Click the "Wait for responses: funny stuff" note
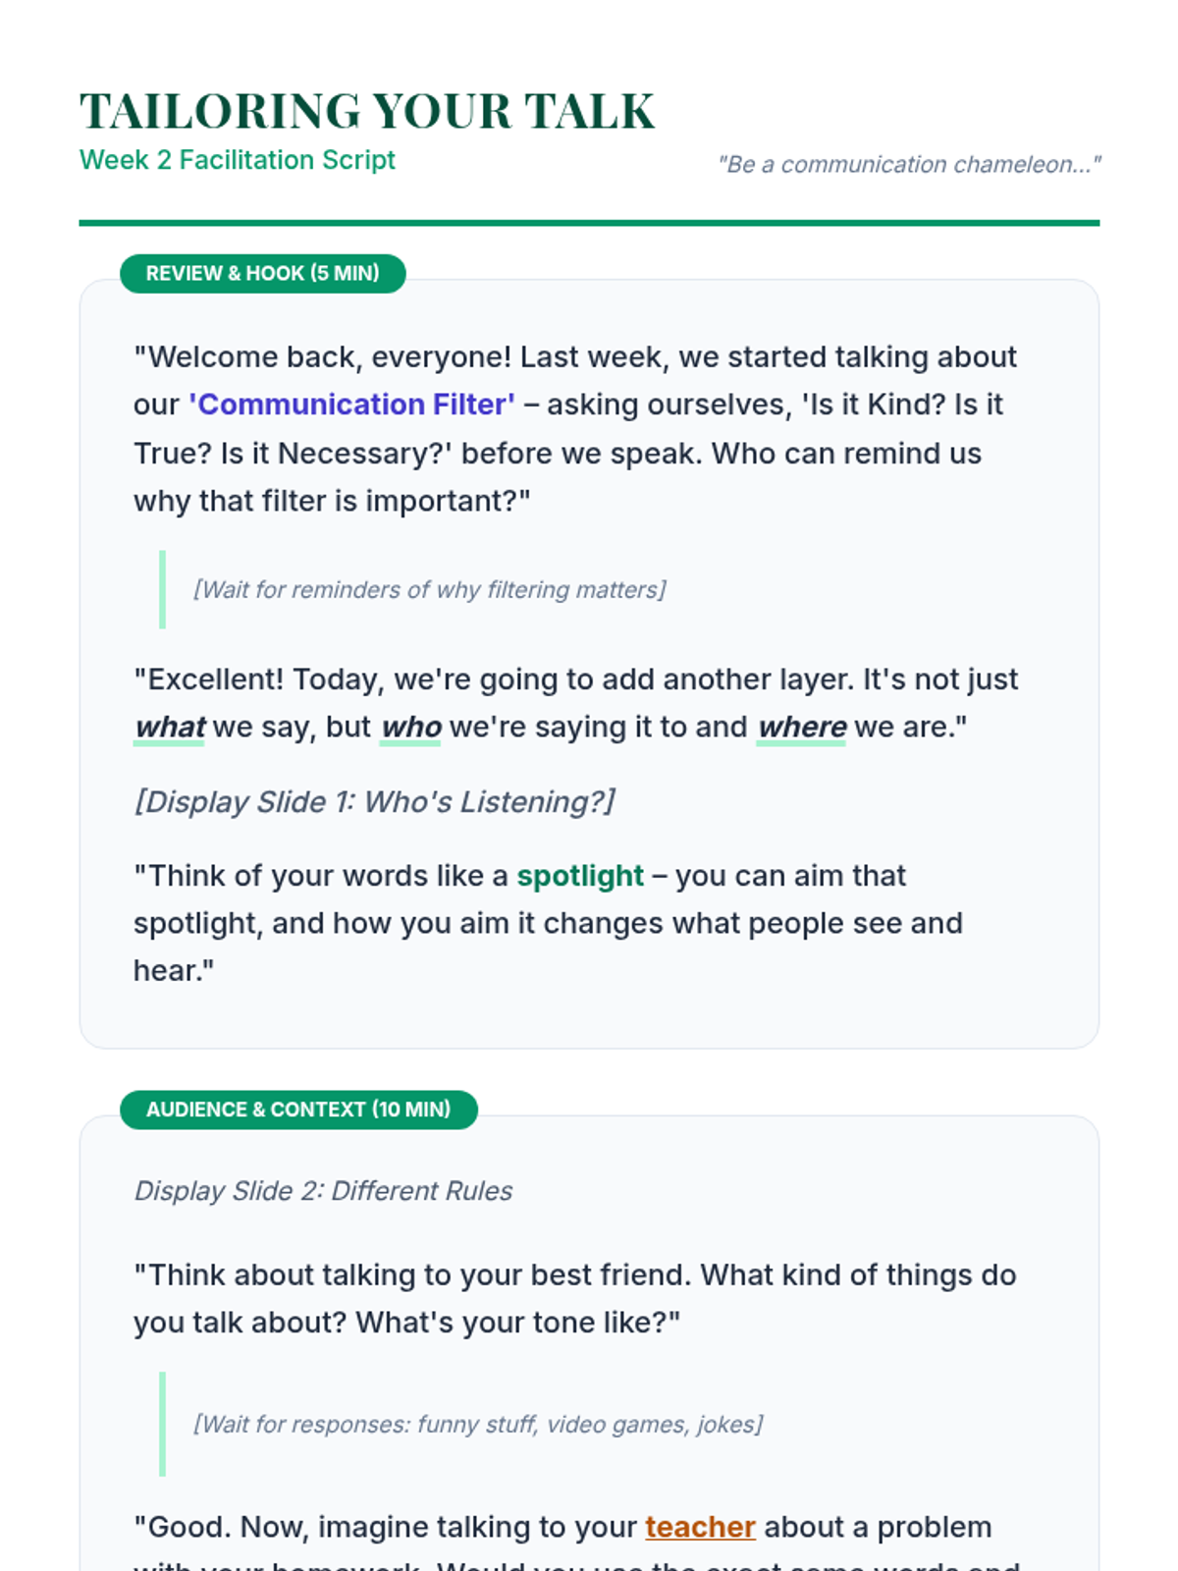 [477, 1424]
